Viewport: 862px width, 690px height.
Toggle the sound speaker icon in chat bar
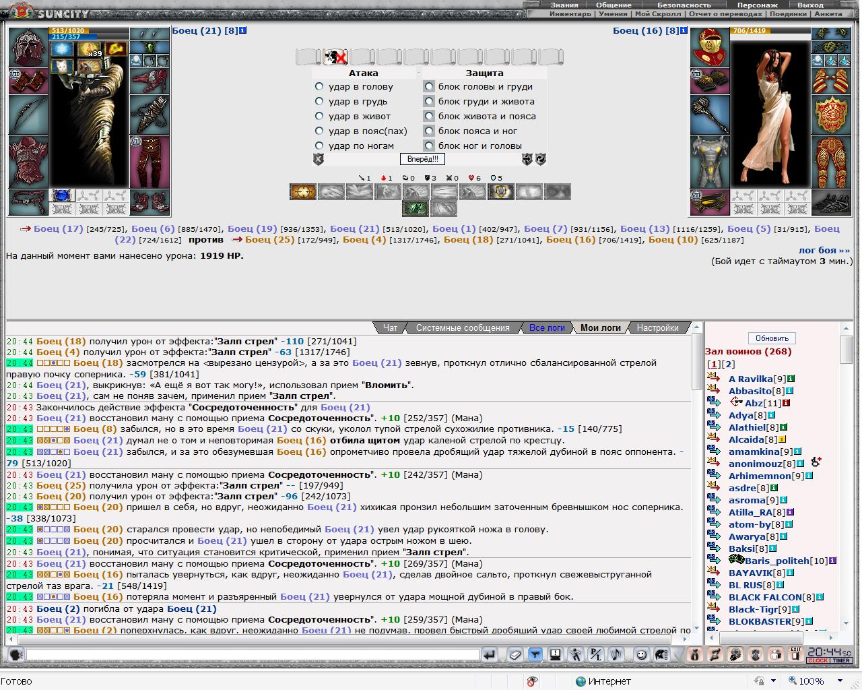coord(616,654)
